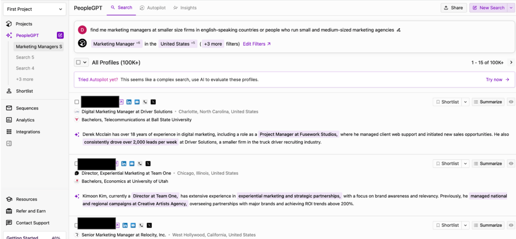Expand the New Search dropdown arrow
Image resolution: width=516 pixels, height=239 pixels.
pyautogui.click(x=511, y=8)
